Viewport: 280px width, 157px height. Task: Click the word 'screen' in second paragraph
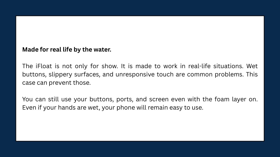pos(159,99)
